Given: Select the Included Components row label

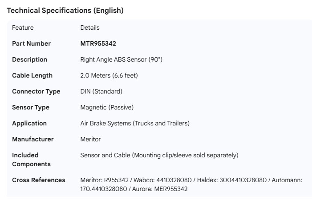Looking at the screenshot, I should (31, 160).
